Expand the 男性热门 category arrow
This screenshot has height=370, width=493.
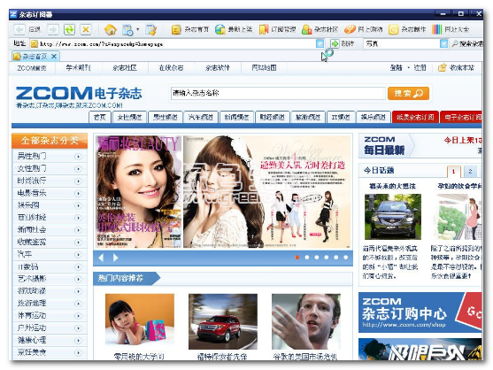[78, 157]
